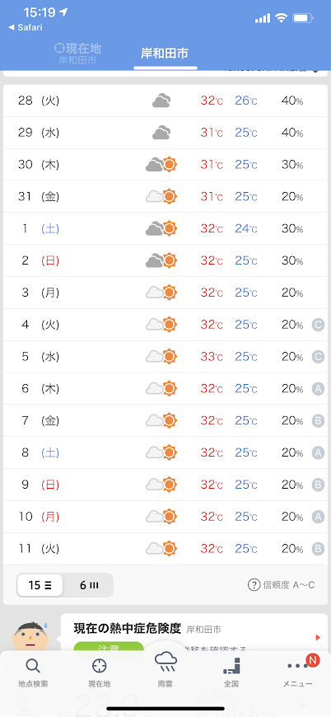Open the メニュー three-dots icon
This screenshot has height=717, width=331.
[x=298, y=666]
